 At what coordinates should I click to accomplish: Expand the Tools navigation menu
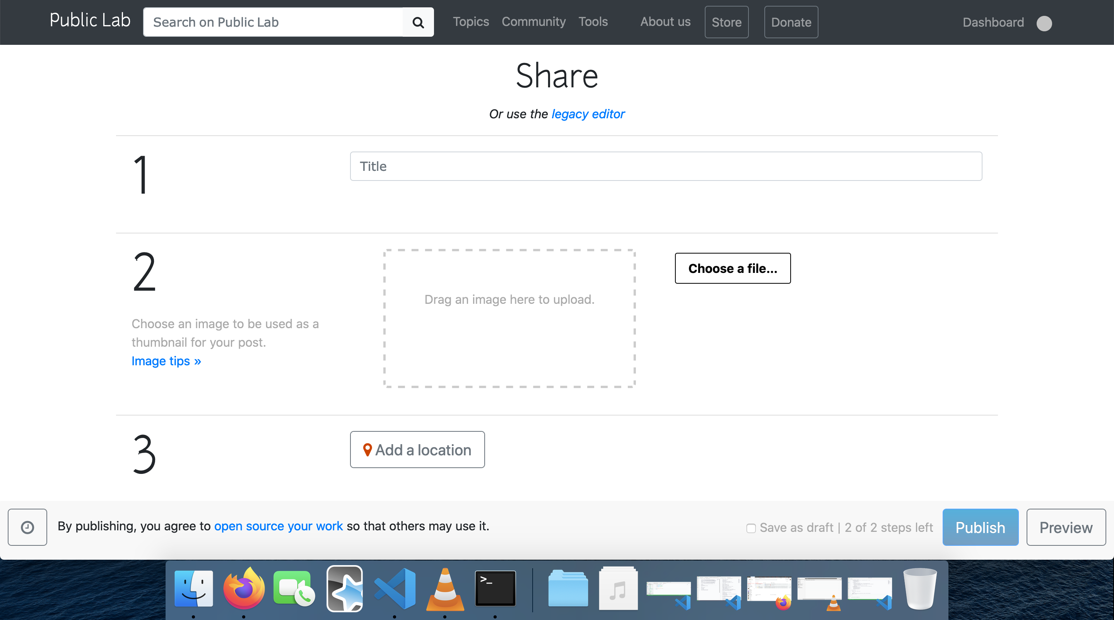pos(593,22)
